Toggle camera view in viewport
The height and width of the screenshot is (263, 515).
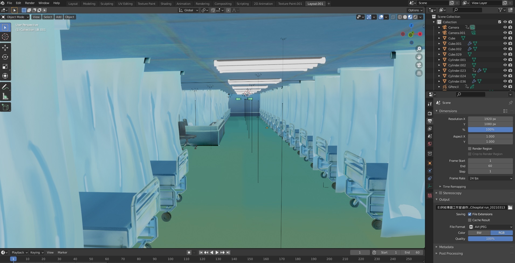pyautogui.click(x=419, y=65)
